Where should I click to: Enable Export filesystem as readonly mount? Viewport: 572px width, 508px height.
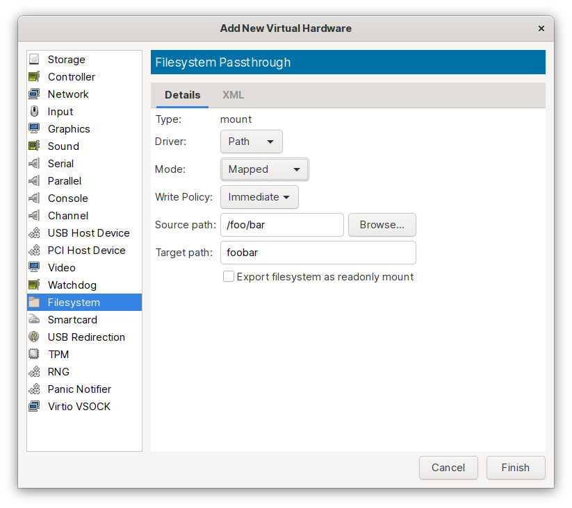click(229, 276)
